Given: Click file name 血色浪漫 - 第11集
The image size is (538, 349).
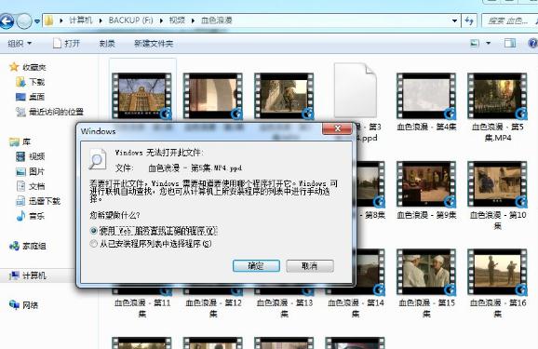Looking at the screenshot, I should pos(142,308).
